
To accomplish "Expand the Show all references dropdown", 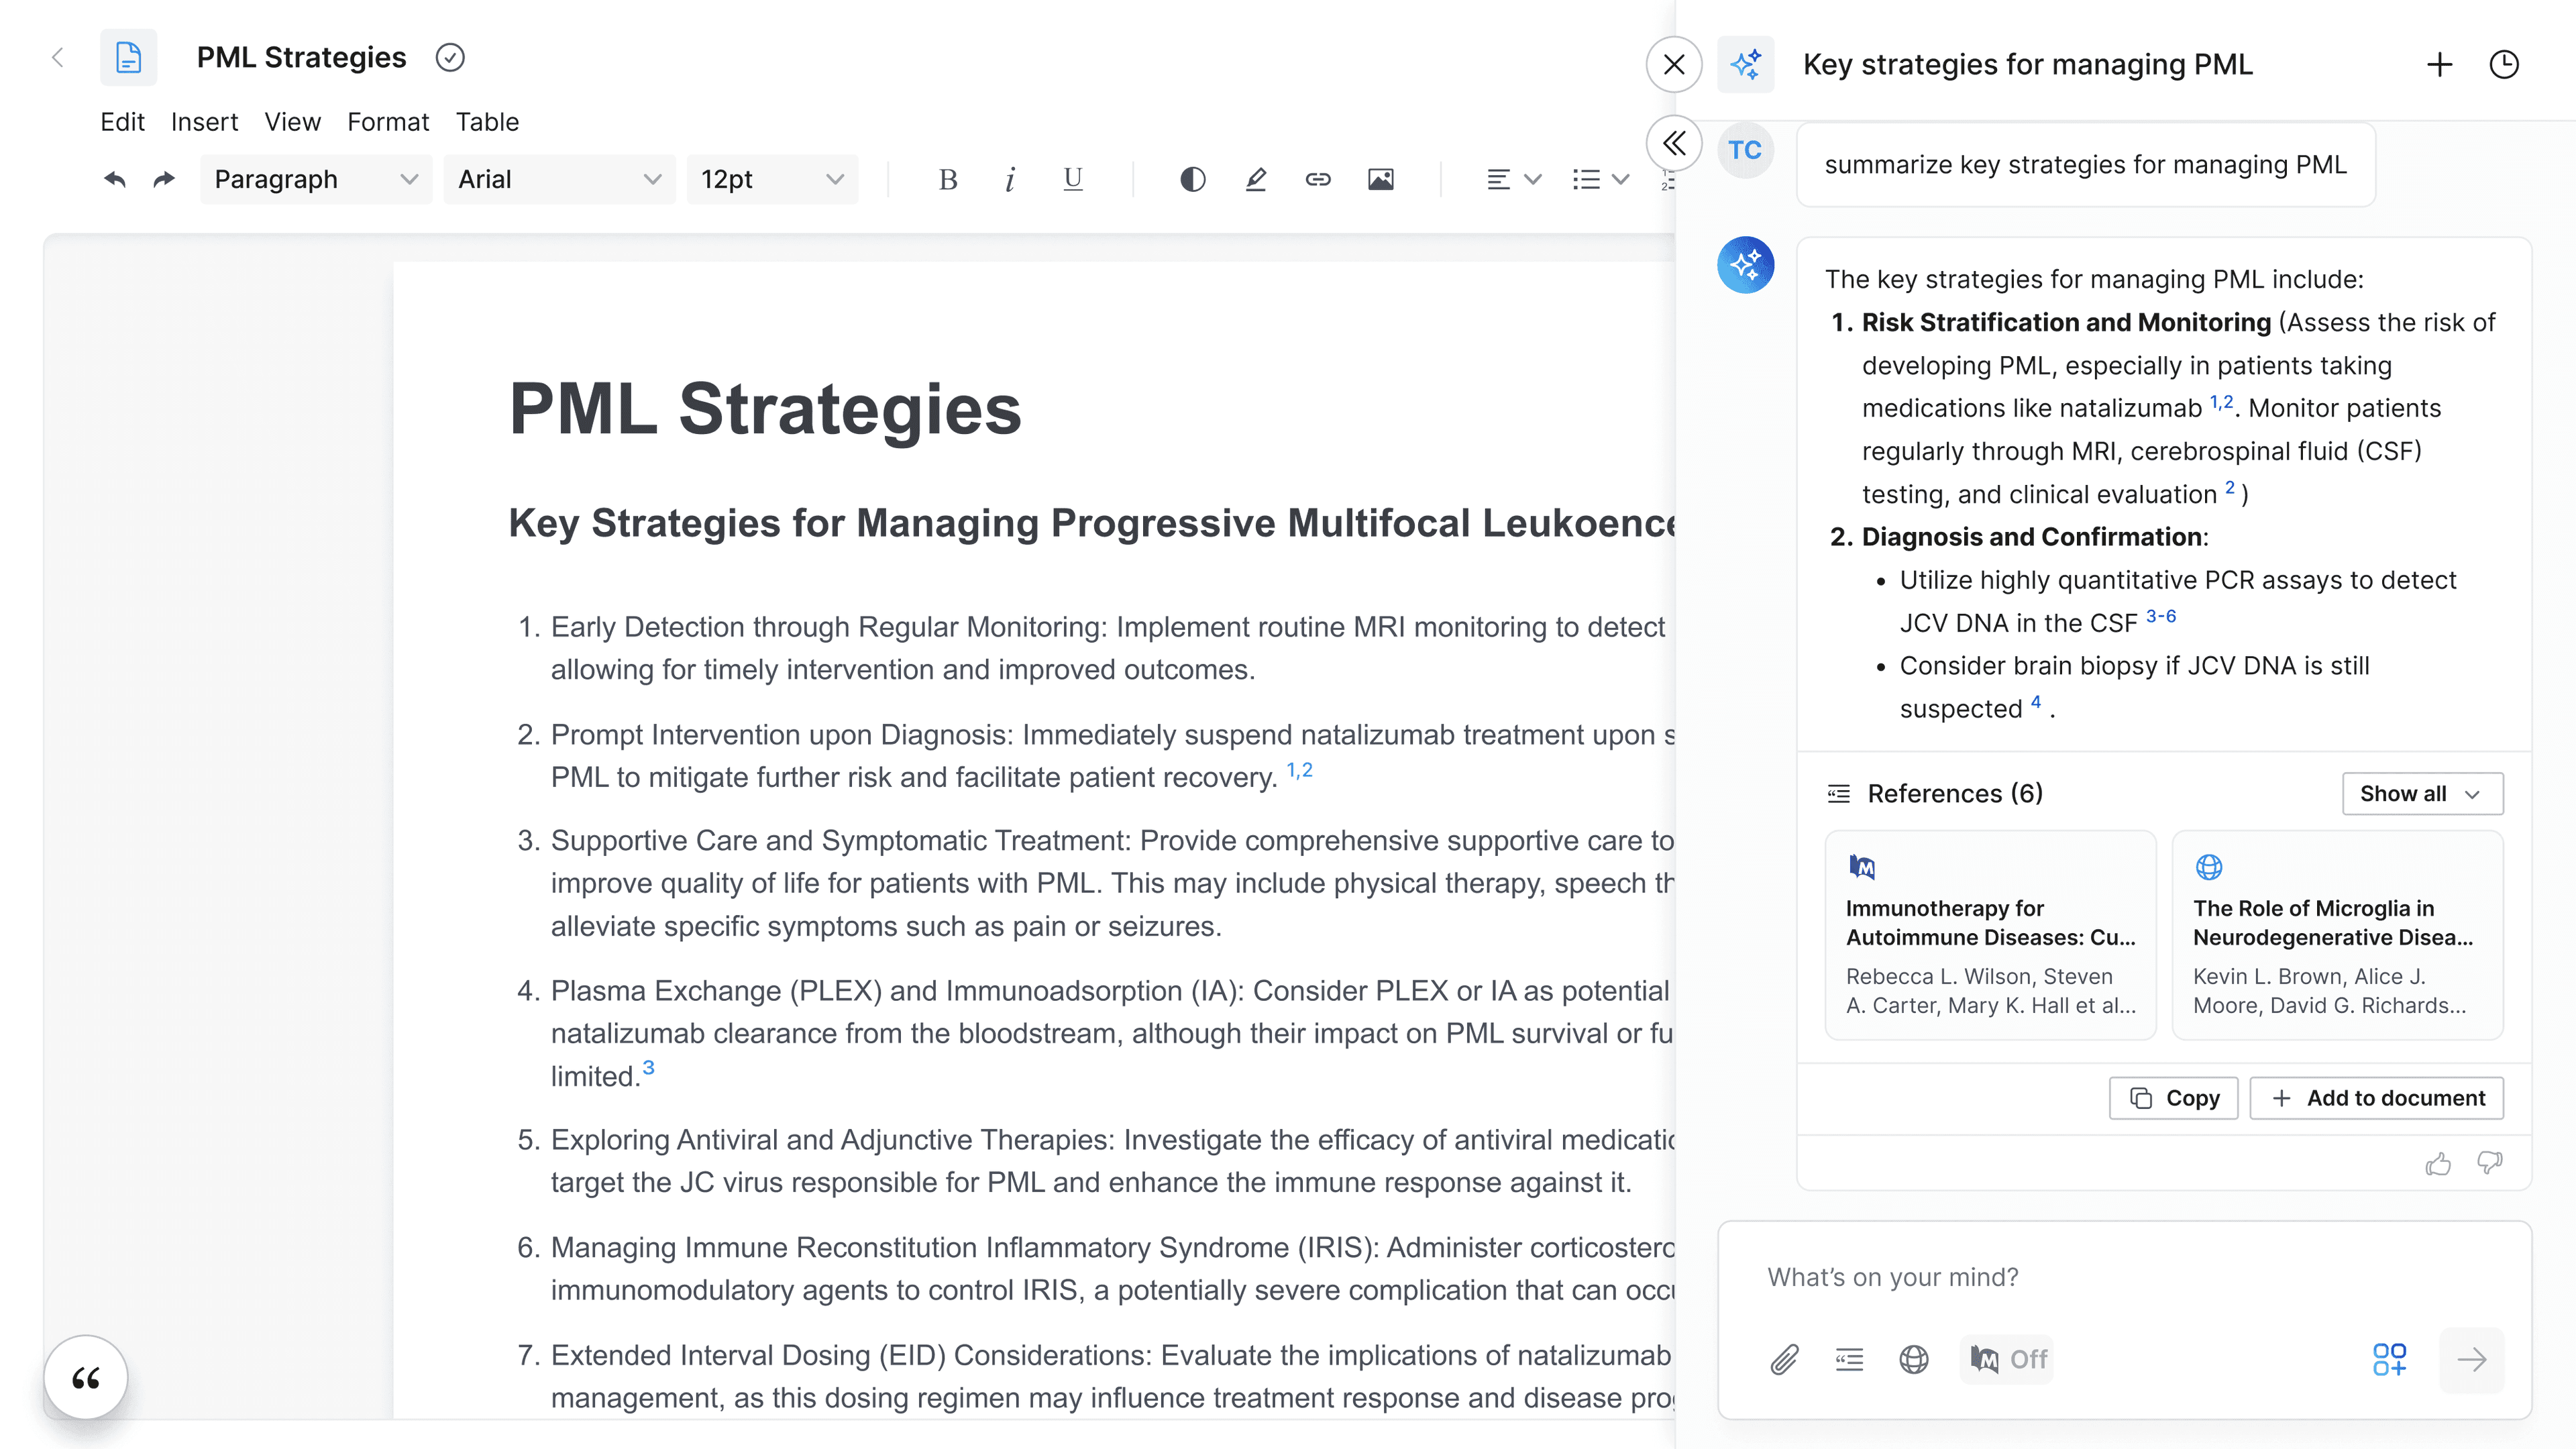I will pyautogui.click(x=2422, y=794).
